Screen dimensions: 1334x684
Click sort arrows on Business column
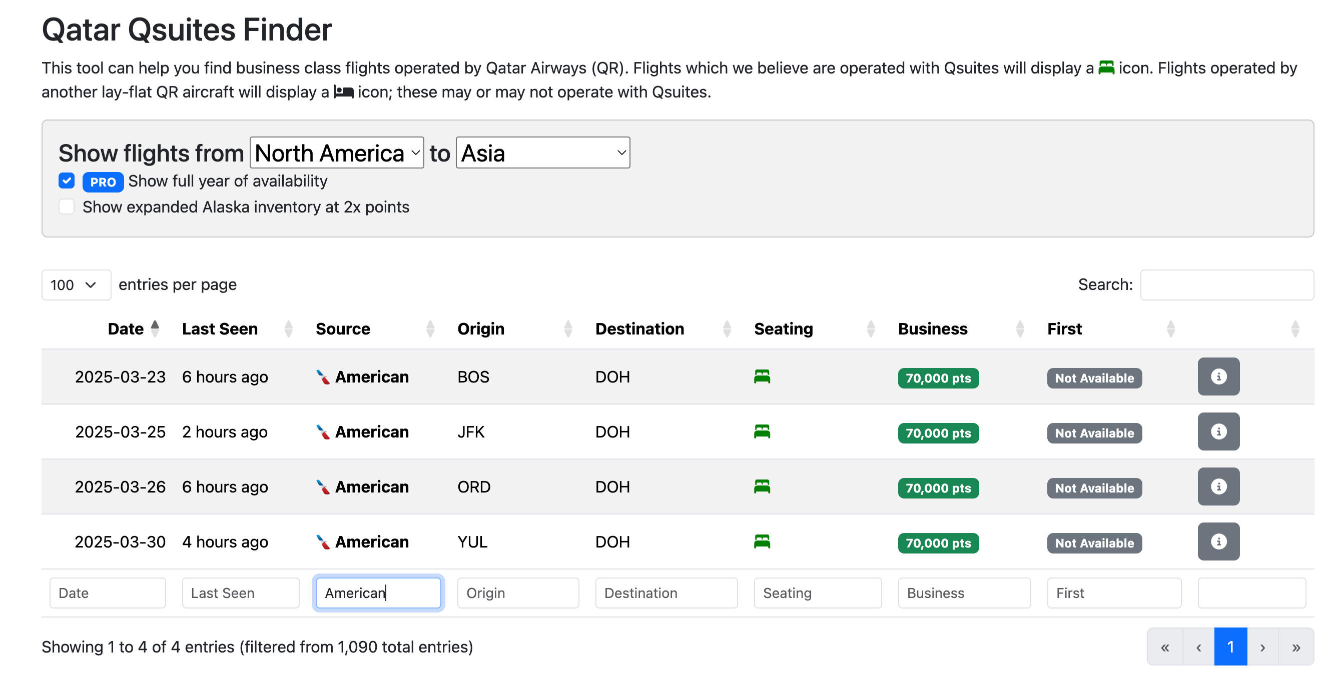tap(1020, 328)
